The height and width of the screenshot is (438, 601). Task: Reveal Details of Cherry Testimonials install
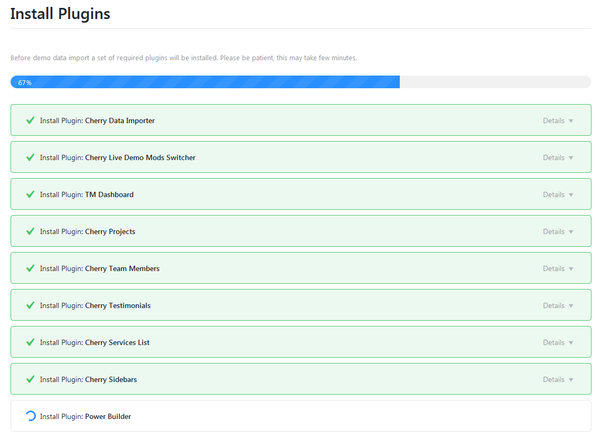click(x=558, y=305)
